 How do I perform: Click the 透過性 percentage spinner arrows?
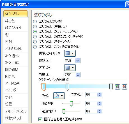click(99, 111)
